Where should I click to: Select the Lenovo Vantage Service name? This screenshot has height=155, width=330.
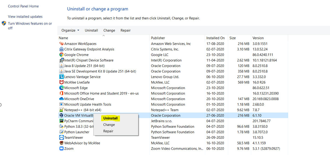coord(82,77)
